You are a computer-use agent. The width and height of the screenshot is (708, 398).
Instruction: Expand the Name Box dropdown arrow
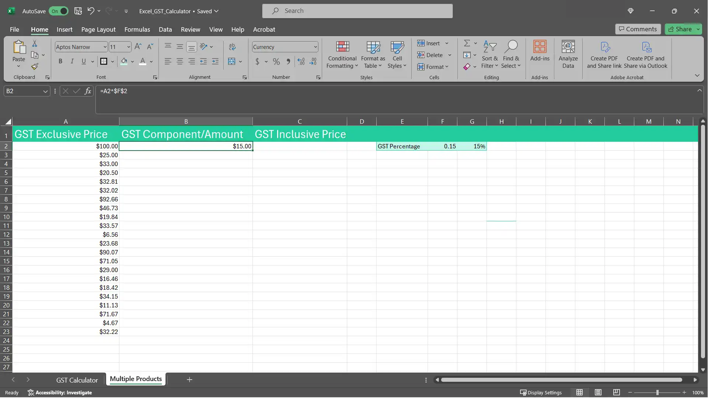point(45,91)
